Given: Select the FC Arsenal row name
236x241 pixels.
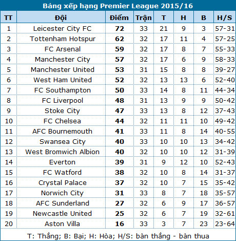Looking at the screenshot, I should coord(63,49).
